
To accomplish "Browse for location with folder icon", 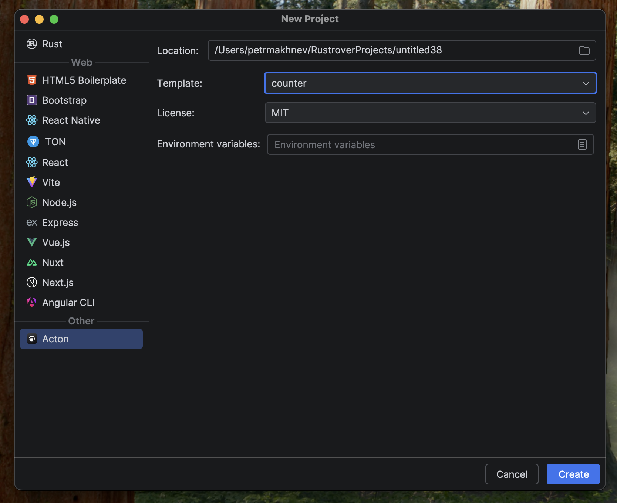I will pyautogui.click(x=584, y=50).
